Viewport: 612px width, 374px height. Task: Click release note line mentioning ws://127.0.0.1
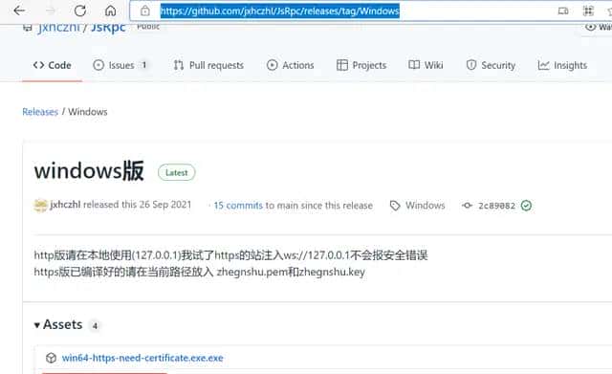pos(230,255)
